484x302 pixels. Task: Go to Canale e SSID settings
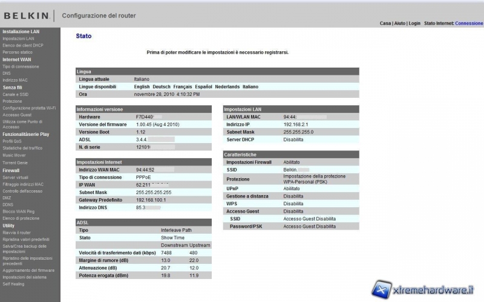pyautogui.click(x=16, y=94)
